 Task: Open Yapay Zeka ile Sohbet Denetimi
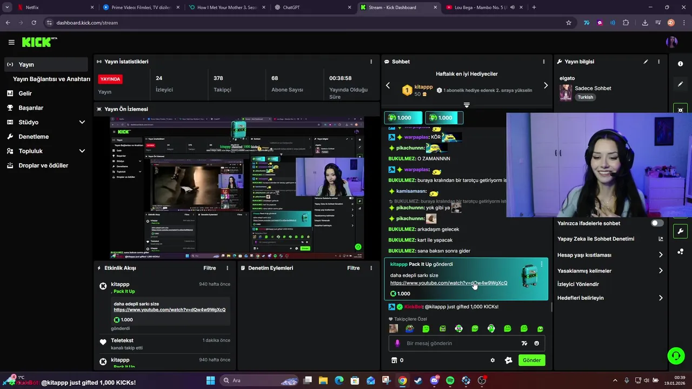tap(610, 239)
